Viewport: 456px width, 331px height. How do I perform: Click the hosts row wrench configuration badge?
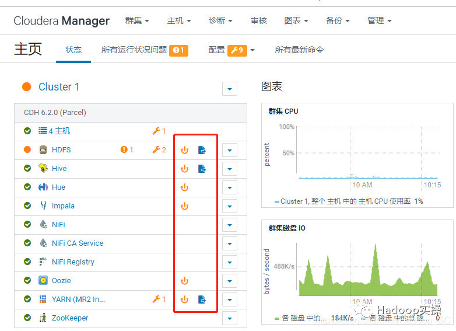tap(159, 131)
